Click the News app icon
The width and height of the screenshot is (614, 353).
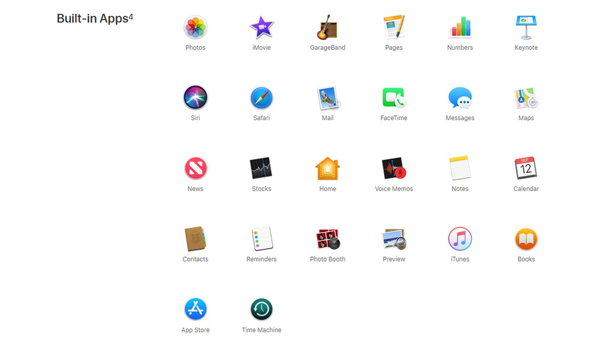pyautogui.click(x=195, y=168)
